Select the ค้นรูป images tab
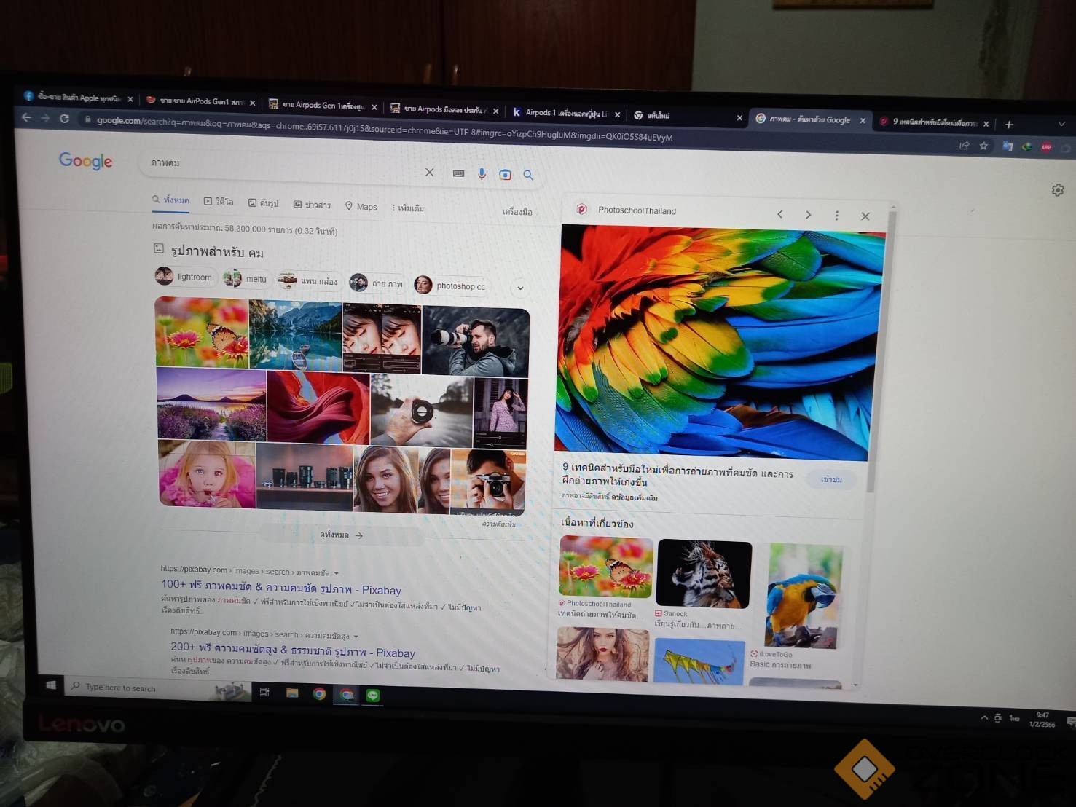 pyautogui.click(x=263, y=203)
